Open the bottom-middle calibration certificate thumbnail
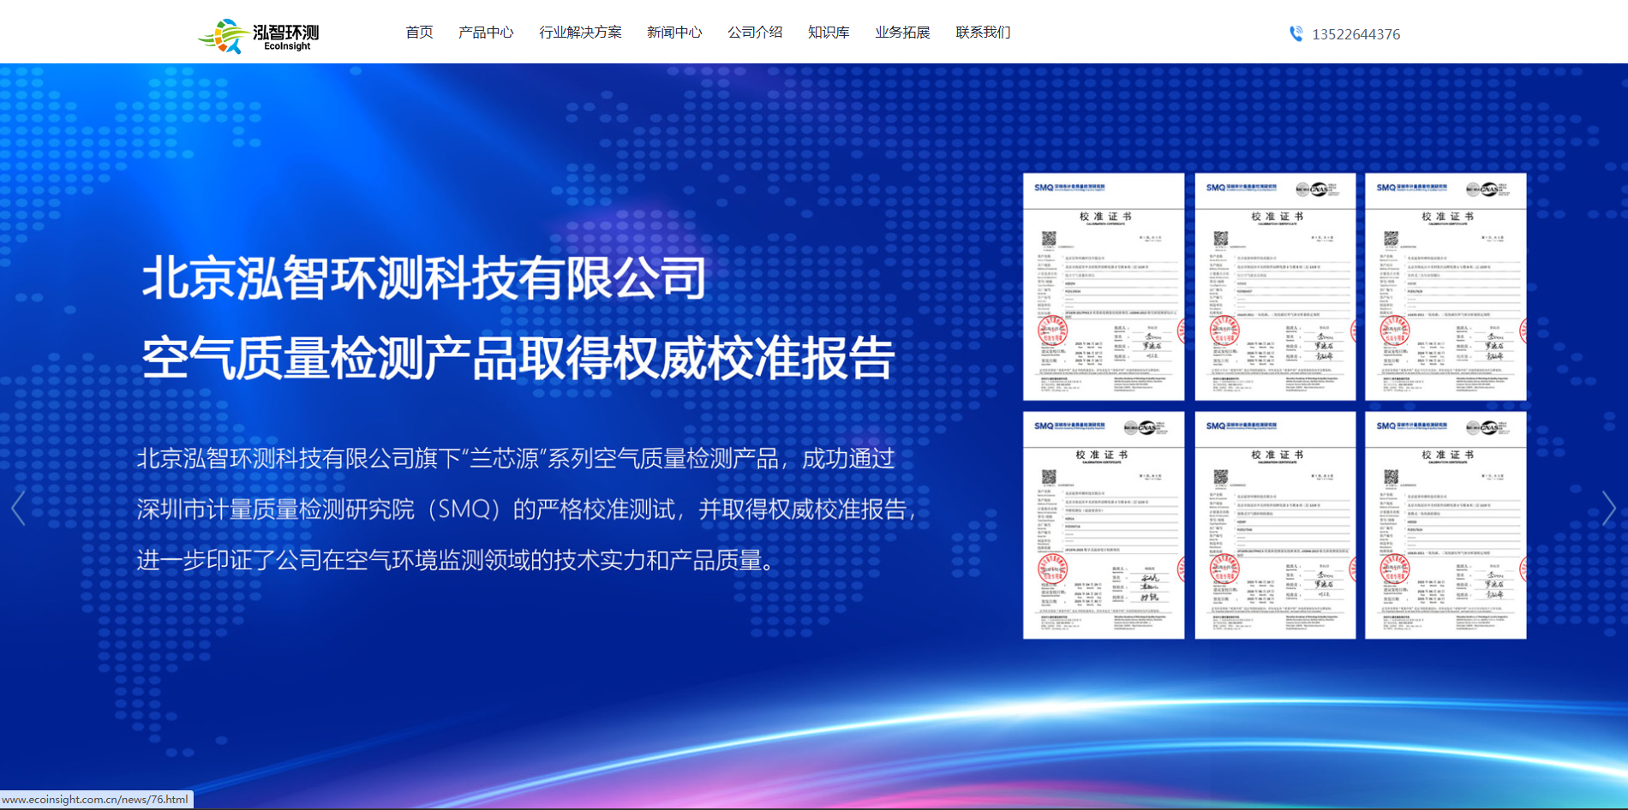Viewport: 1628px width, 810px height. coord(1275,526)
